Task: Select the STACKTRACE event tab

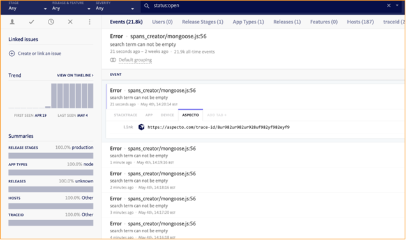Action: (x=126, y=115)
